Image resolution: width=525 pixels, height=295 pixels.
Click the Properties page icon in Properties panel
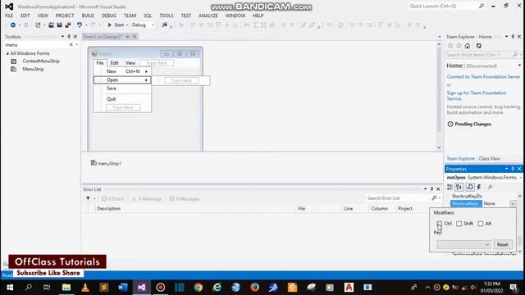pyautogui.click(x=470, y=188)
